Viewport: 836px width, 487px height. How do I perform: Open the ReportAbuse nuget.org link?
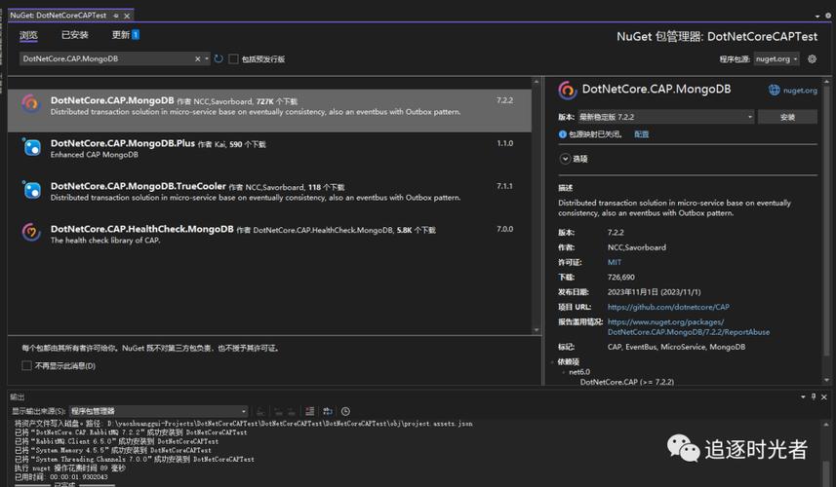(689, 327)
